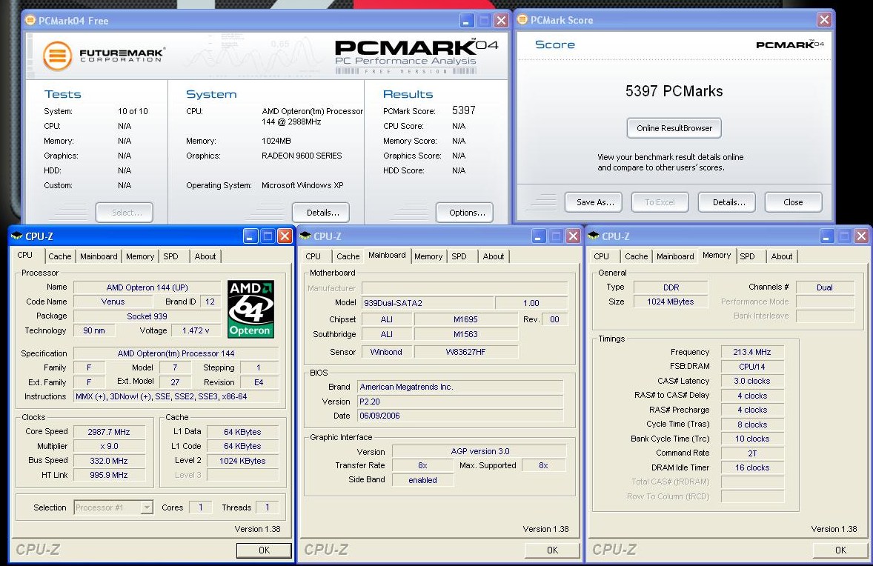Click the BIOS Date 06/09/2006

coord(459,416)
